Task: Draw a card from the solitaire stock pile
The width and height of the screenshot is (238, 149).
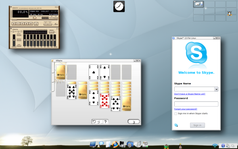Action: [61, 72]
